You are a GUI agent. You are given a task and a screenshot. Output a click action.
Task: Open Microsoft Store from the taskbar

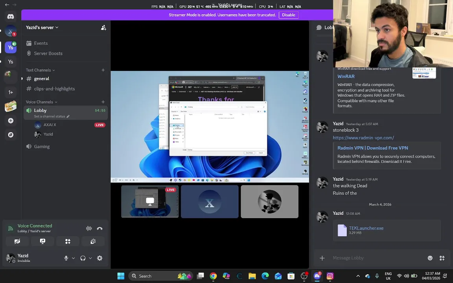point(291,276)
